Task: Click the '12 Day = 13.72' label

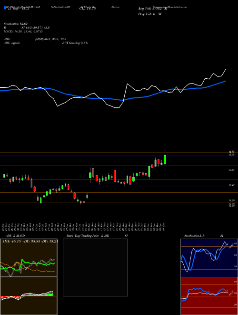Action: 18,9
